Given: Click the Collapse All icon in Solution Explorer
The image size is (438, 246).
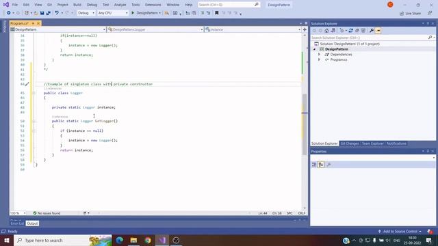Looking at the screenshot, I should [357, 30].
